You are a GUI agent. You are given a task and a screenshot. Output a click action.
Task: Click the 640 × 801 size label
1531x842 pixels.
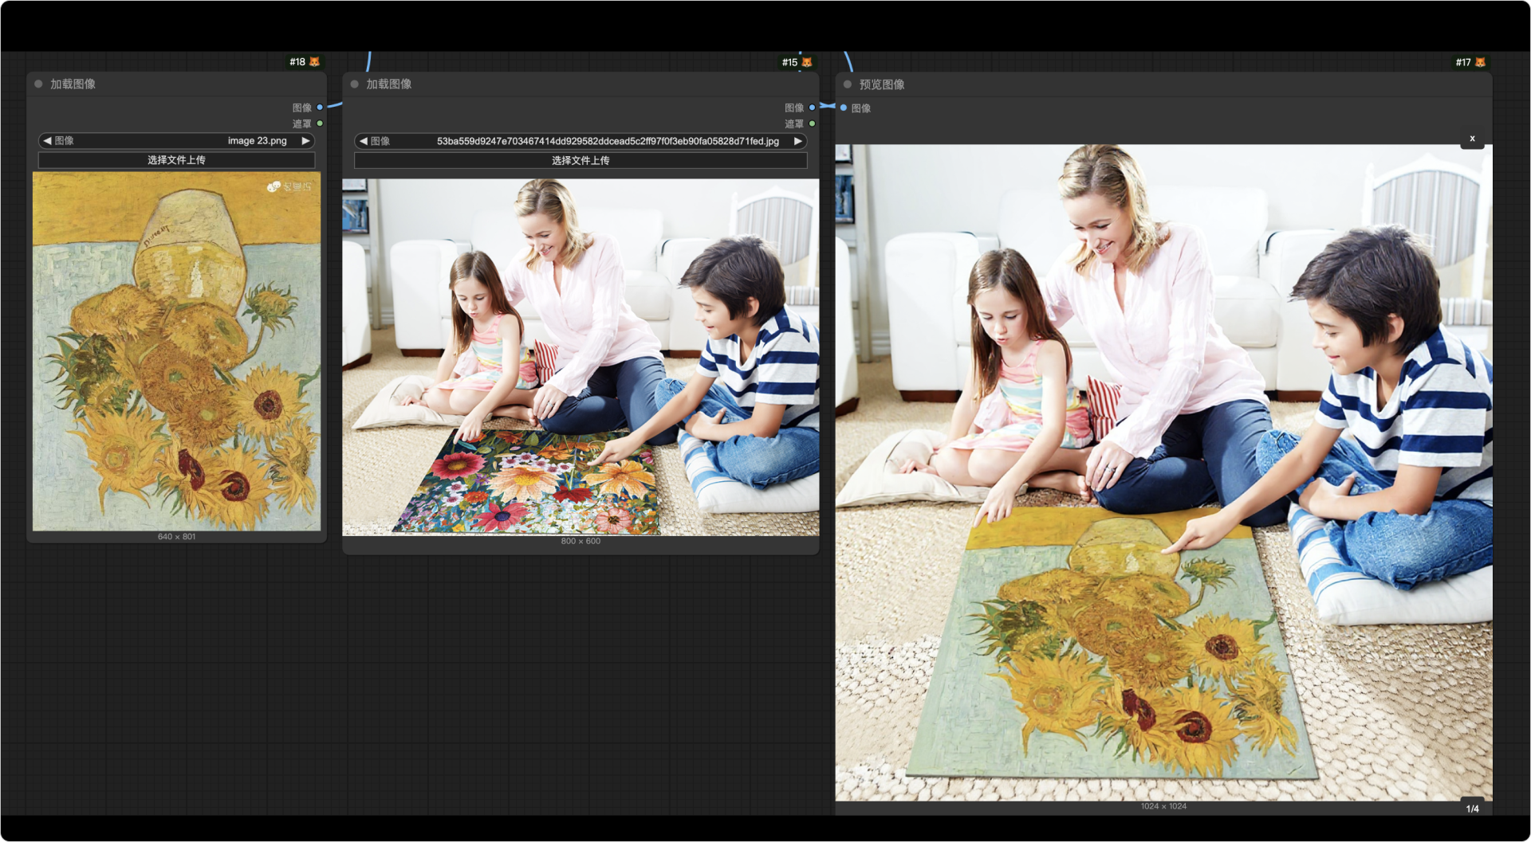click(x=176, y=537)
